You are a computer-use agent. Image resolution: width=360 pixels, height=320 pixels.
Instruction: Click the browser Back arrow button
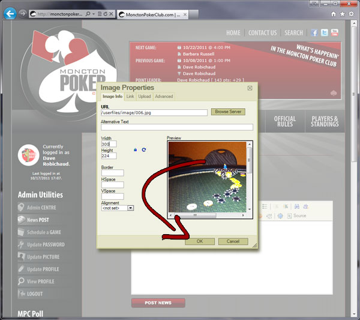pyautogui.click(x=10, y=14)
